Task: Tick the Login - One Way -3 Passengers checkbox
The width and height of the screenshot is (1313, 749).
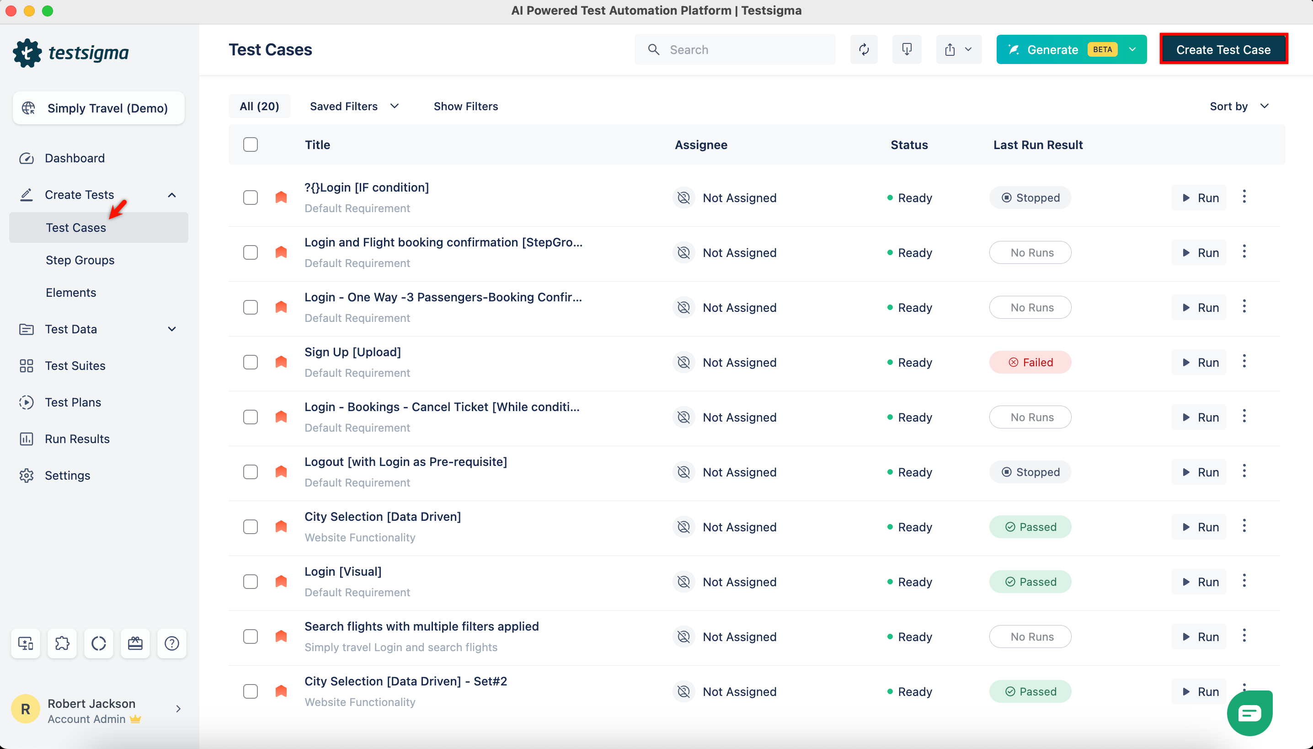Action: point(251,307)
